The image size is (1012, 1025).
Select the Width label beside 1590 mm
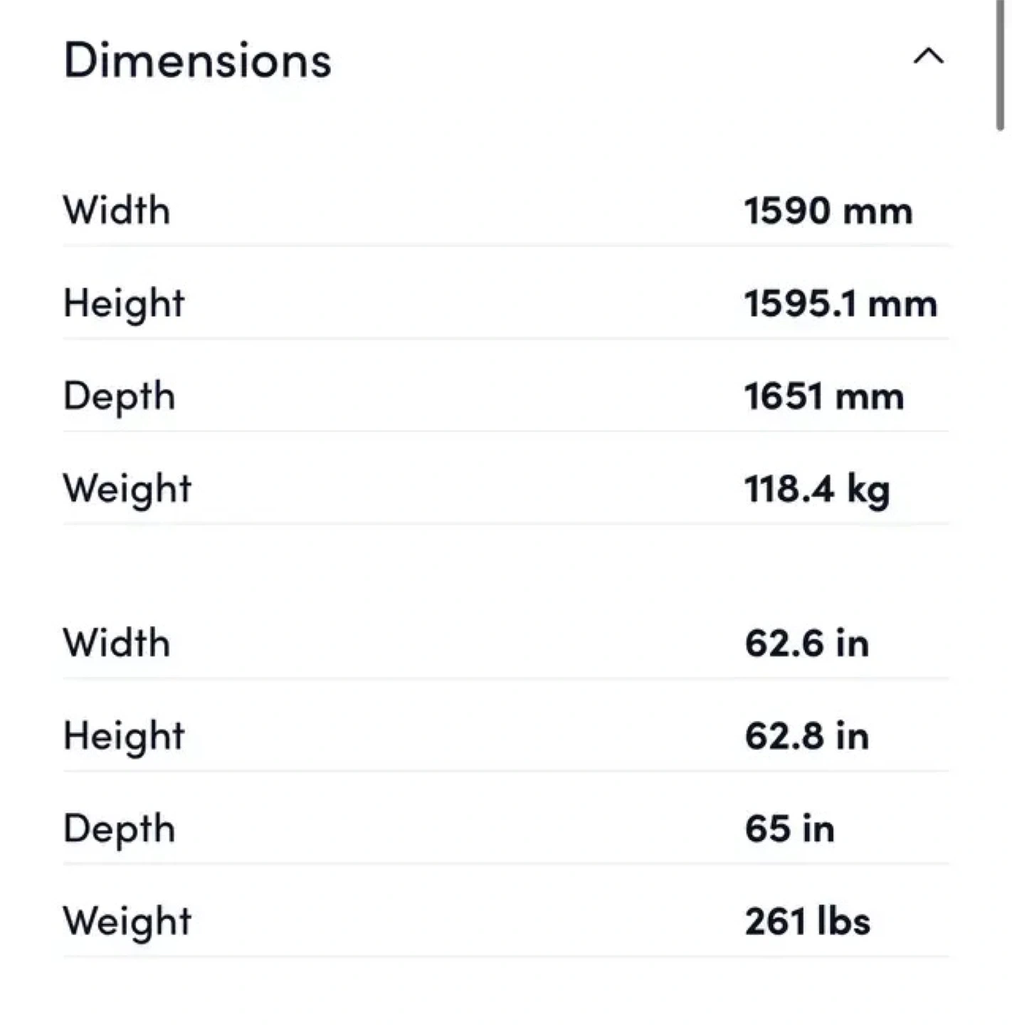[117, 211]
